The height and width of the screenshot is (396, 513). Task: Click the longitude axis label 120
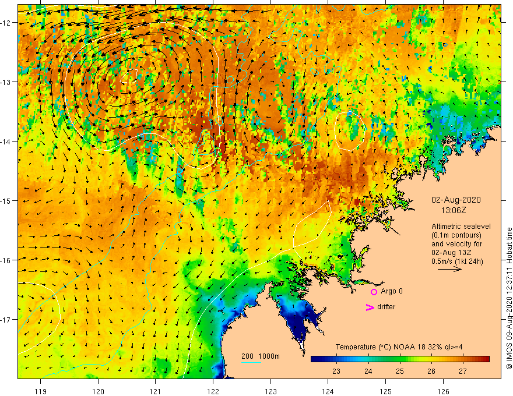[98, 391]
